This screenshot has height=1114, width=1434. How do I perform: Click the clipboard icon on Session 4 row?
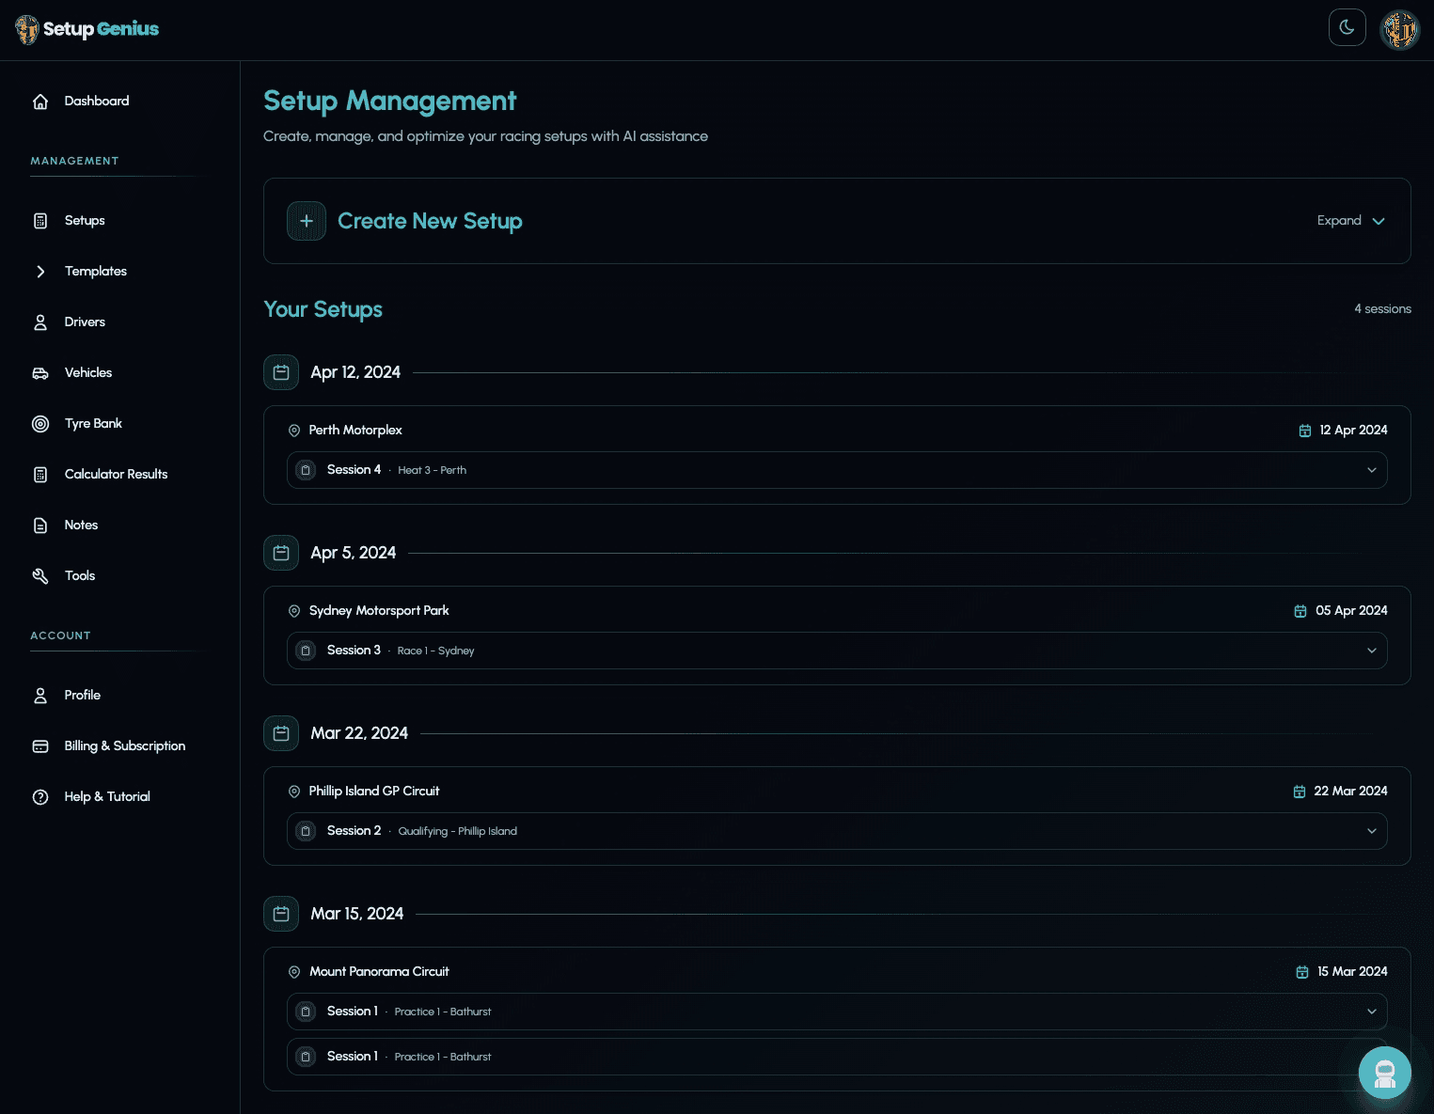(x=306, y=470)
